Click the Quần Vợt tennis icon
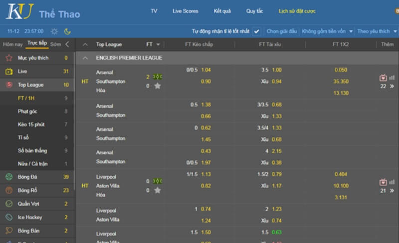The image size is (399, 243). point(9,204)
